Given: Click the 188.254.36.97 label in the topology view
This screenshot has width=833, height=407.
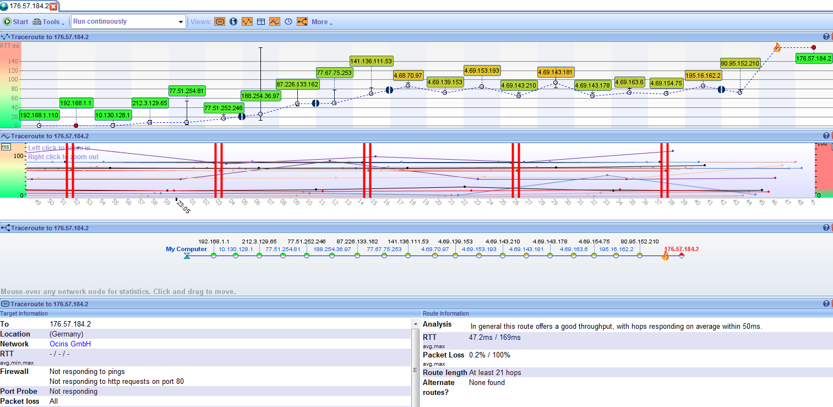Looking at the screenshot, I should [332, 249].
